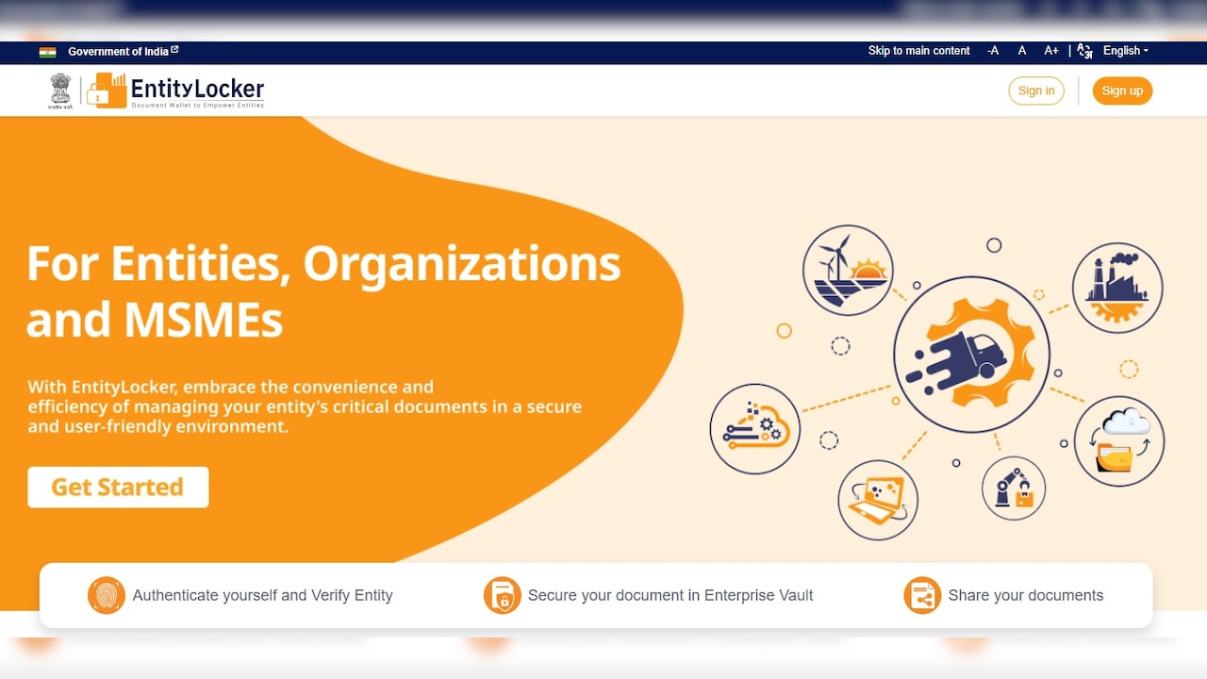Viewport: 1207px width, 679px height.
Task: Click the EntityLocker logo
Action: [175, 91]
